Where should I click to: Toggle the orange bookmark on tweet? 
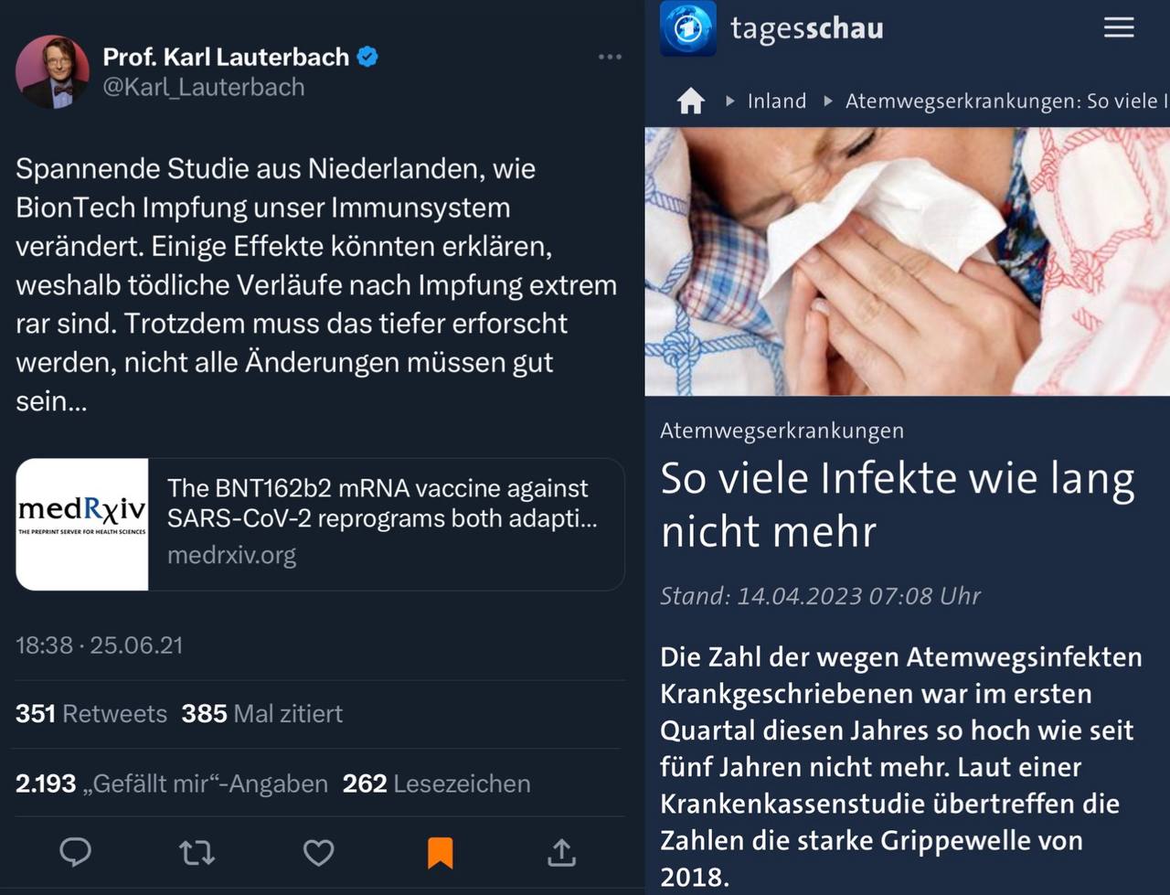coord(440,852)
